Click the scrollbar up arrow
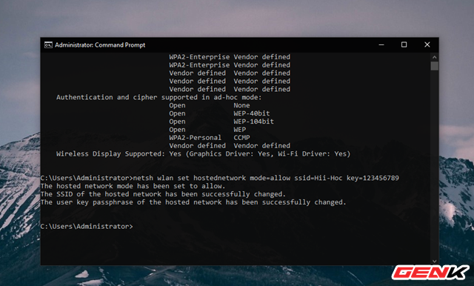Screen dimensions: 474x286 [x=435, y=57]
